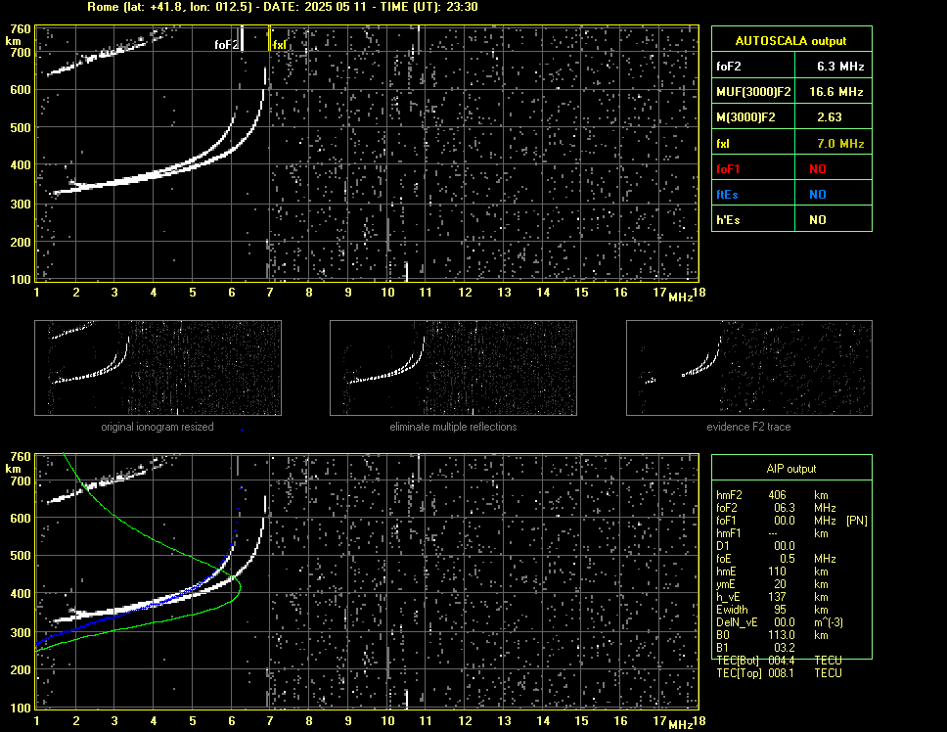Screen dimensions: 947x732
Task: Click the h_vE 137 km row
Action: (x=771, y=597)
